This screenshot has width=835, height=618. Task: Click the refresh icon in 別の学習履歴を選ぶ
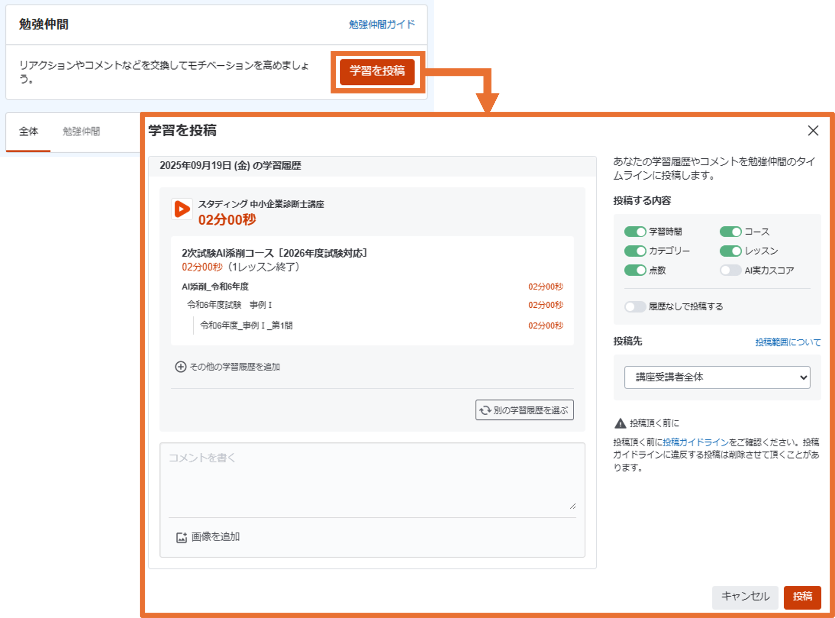485,410
